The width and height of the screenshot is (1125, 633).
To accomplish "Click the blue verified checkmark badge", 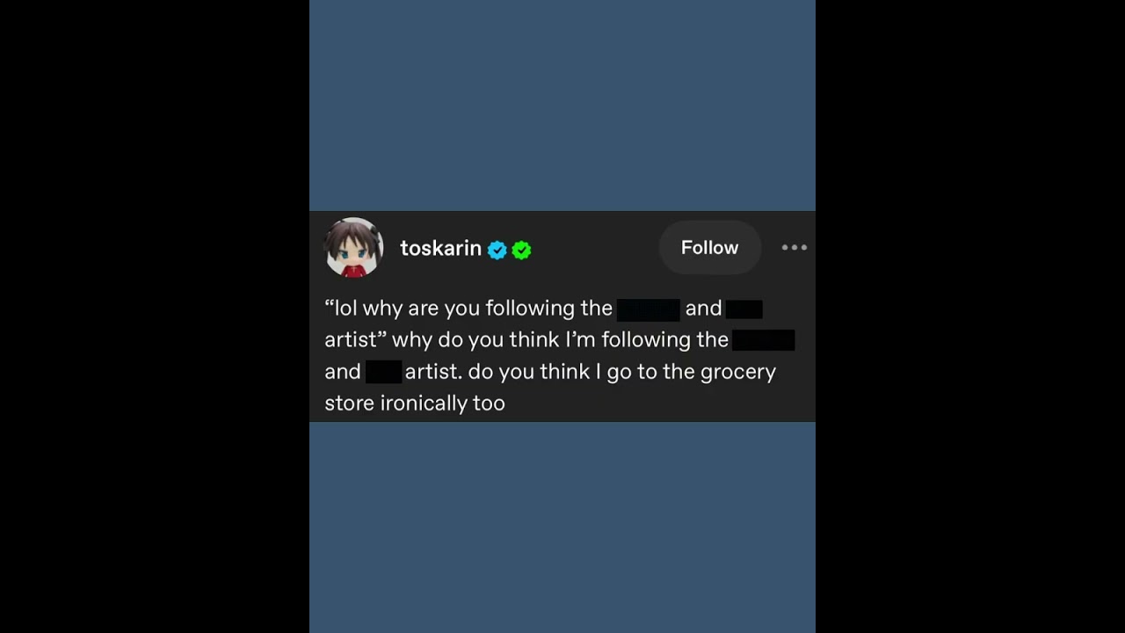I will click(497, 250).
